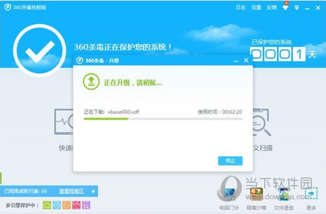Click the orange engine icon
The width and height of the screenshot is (326, 214).
point(66,205)
